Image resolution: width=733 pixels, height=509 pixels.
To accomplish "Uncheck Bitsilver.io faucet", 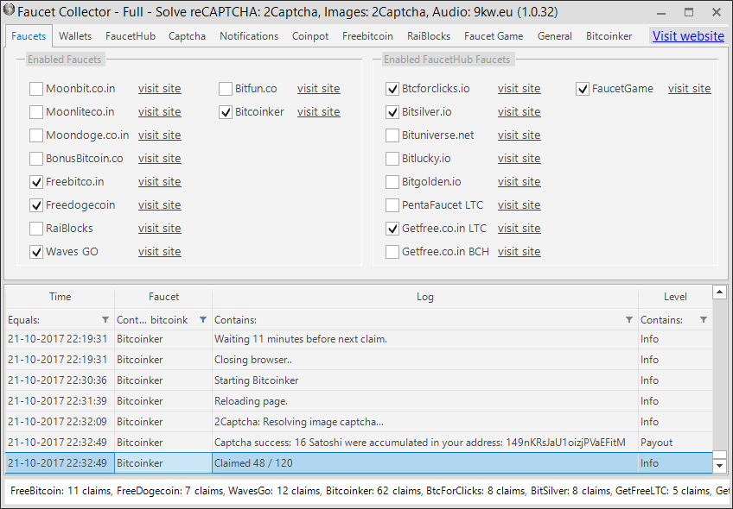I will tap(392, 112).
